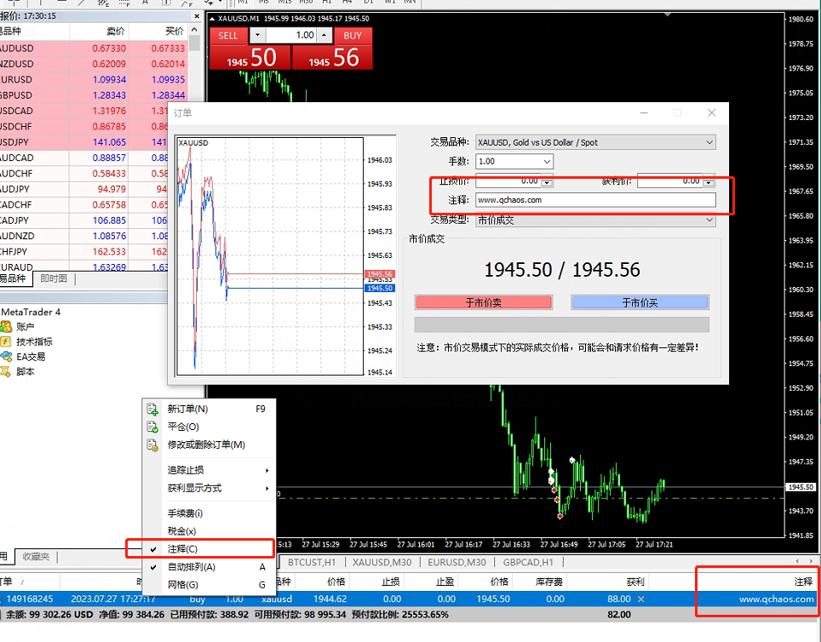Open the 脚本 scripts icon in Navigator

tap(6, 372)
